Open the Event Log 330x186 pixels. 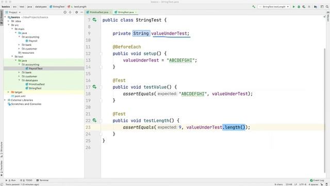pos(317,180)
